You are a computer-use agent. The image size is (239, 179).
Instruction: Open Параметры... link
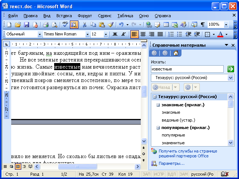(171, 163)
